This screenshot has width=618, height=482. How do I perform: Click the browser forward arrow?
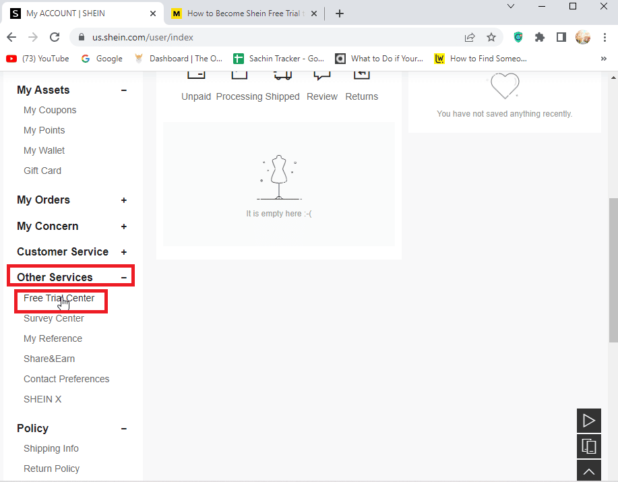coord(33,38)
